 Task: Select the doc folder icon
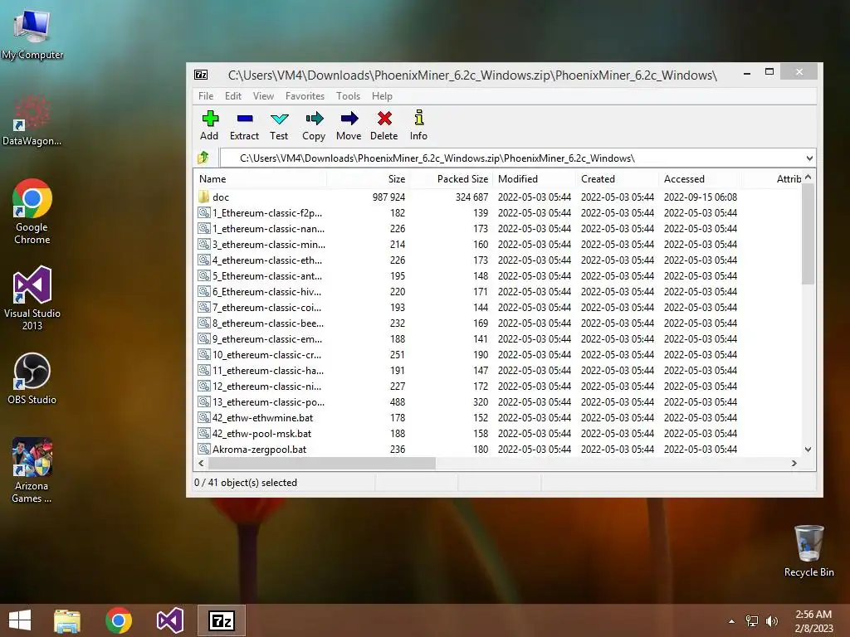tap(204, 197)
